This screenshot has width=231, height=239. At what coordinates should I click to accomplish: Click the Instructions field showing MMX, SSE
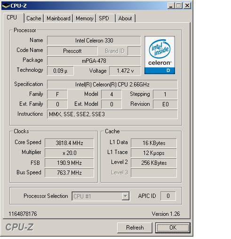112,114
